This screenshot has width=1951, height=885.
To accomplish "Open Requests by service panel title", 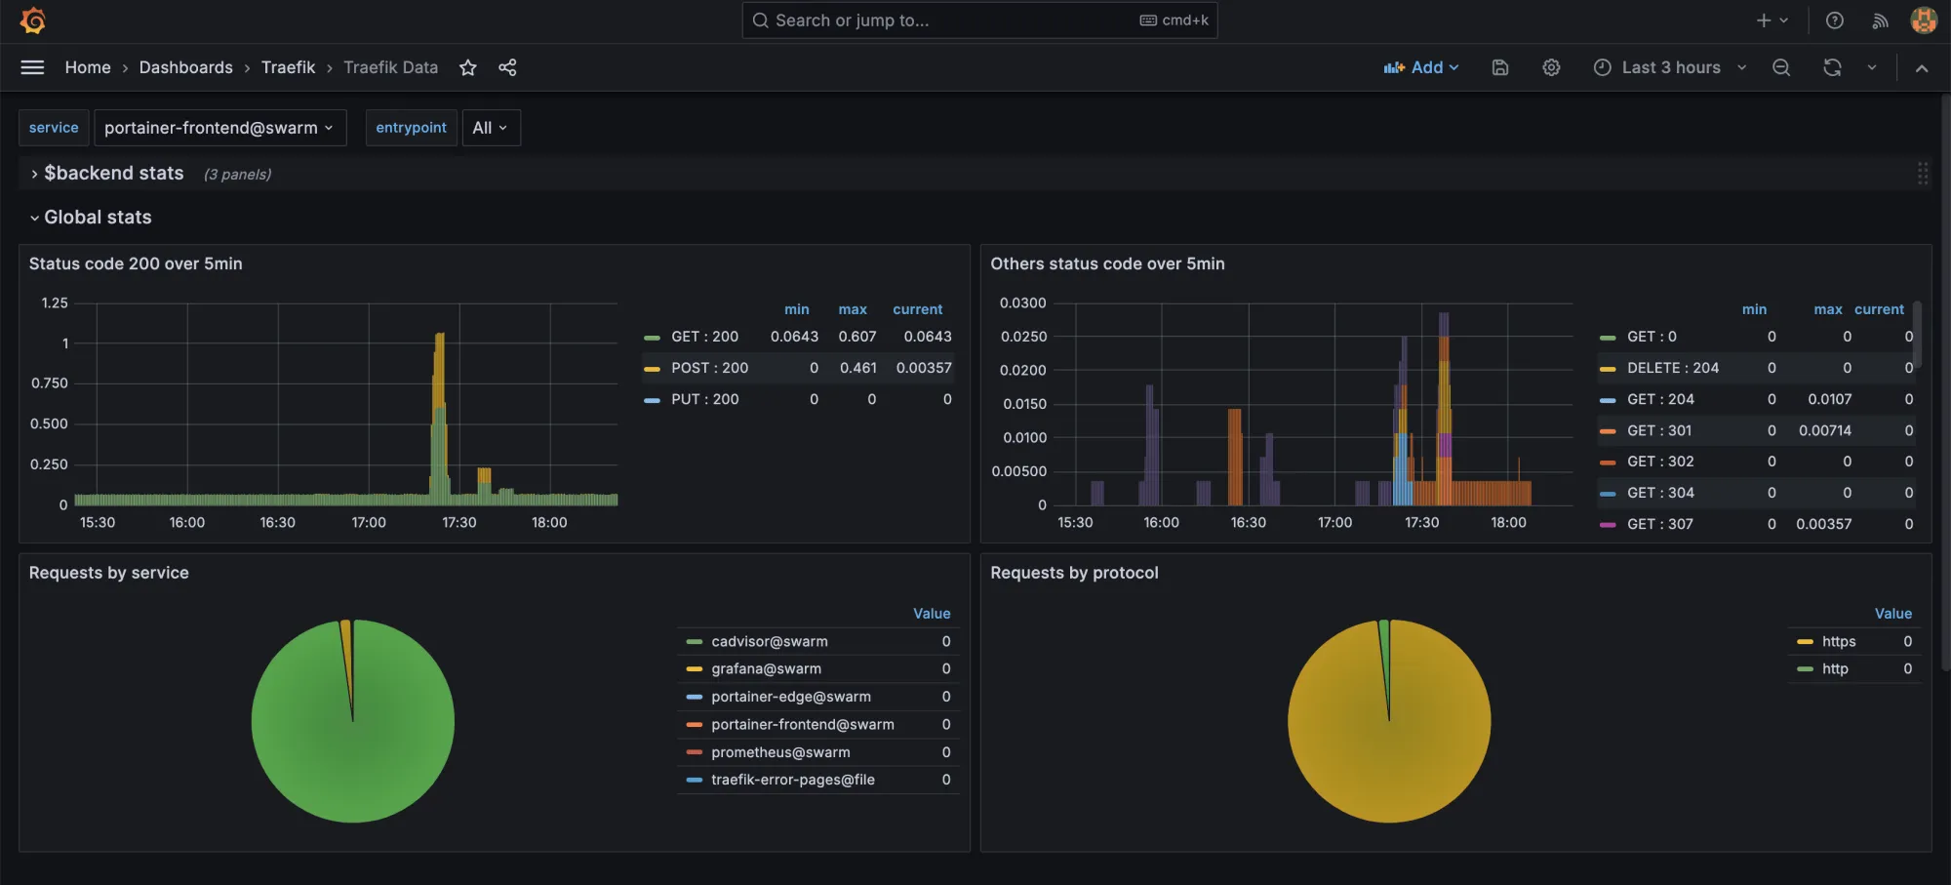I will (x=108, y=573).
